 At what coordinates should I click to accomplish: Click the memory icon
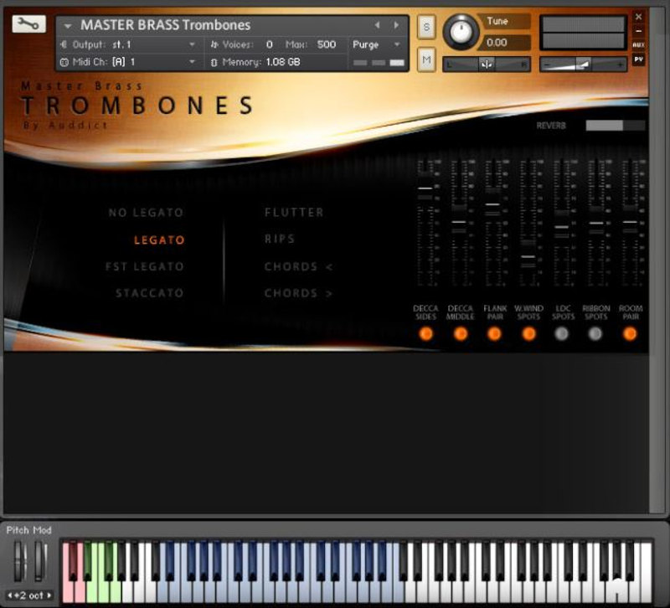[214, 63]
